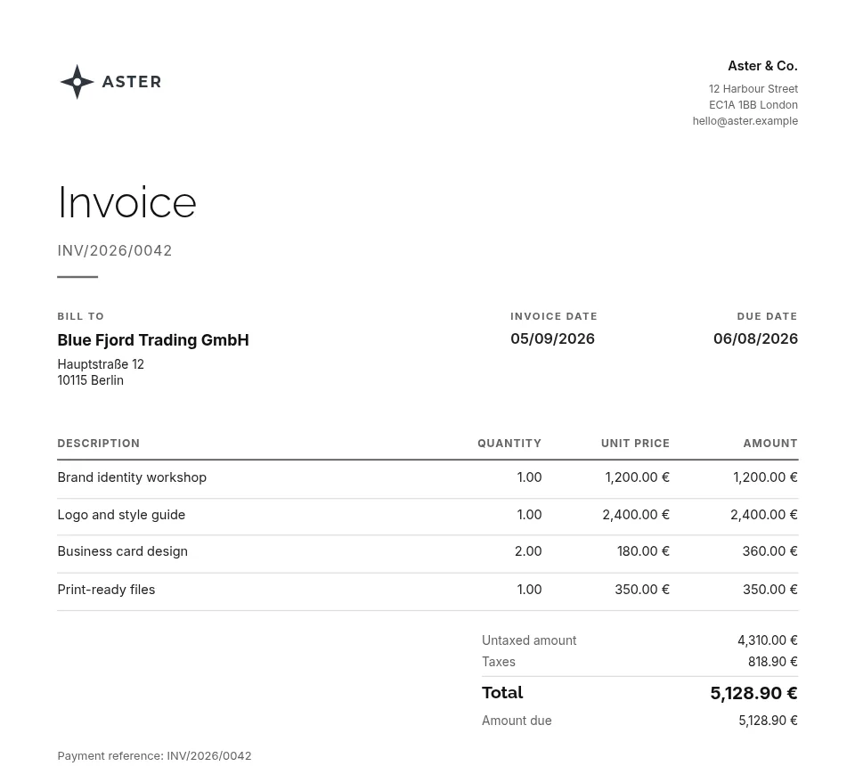Click quantity 1.00 of Brand identity workshop
This screenshot has height=766, width=855.
[529, 477]
